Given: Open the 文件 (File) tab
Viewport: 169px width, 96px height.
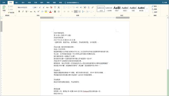Looking at the screenshot, I should point(4,3).
